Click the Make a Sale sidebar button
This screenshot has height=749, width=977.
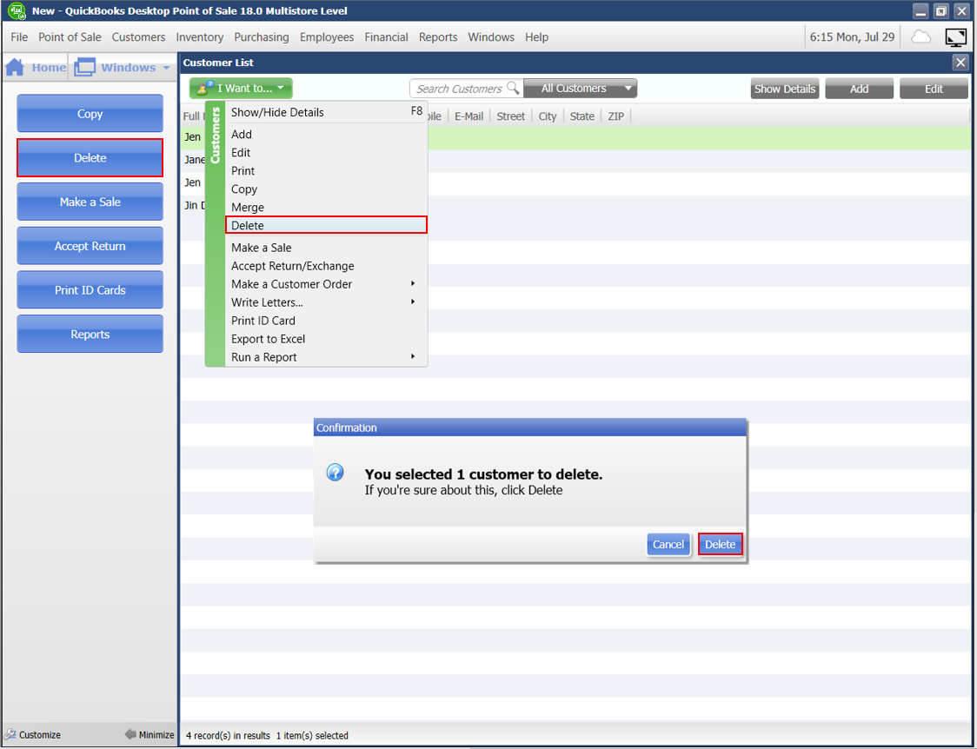tap(90, 202)
